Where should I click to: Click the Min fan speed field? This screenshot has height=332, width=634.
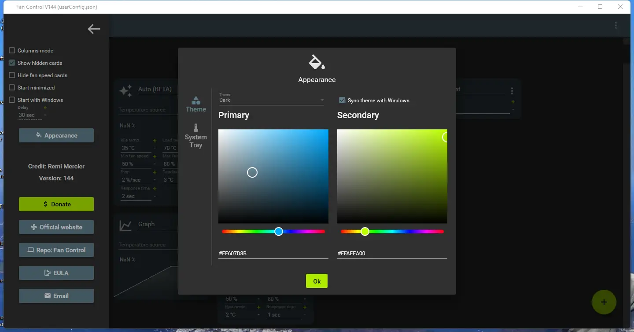click(x=136, y=164)
